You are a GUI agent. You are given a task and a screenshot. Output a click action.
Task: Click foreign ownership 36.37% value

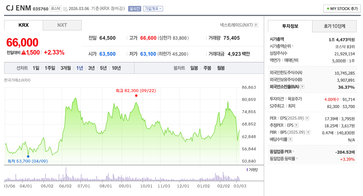click(x=346, y=87)
